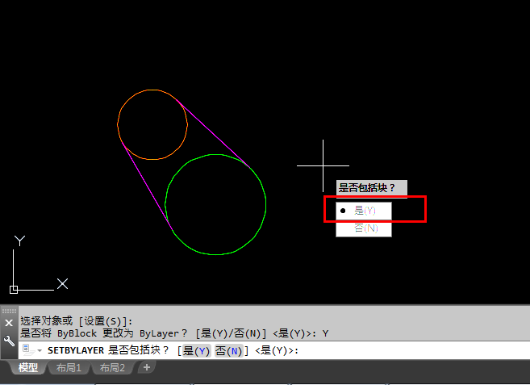This screenshot has height=385, width=530.
Task: Click the command line prompt icon
Action: pos(28,349)
